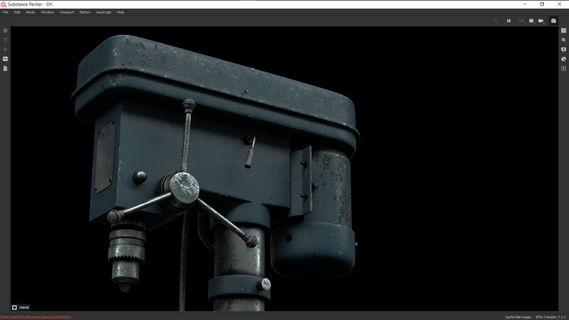Open the Python menu
This screenshot has height=320, width=569.
[x=85, y=12]
